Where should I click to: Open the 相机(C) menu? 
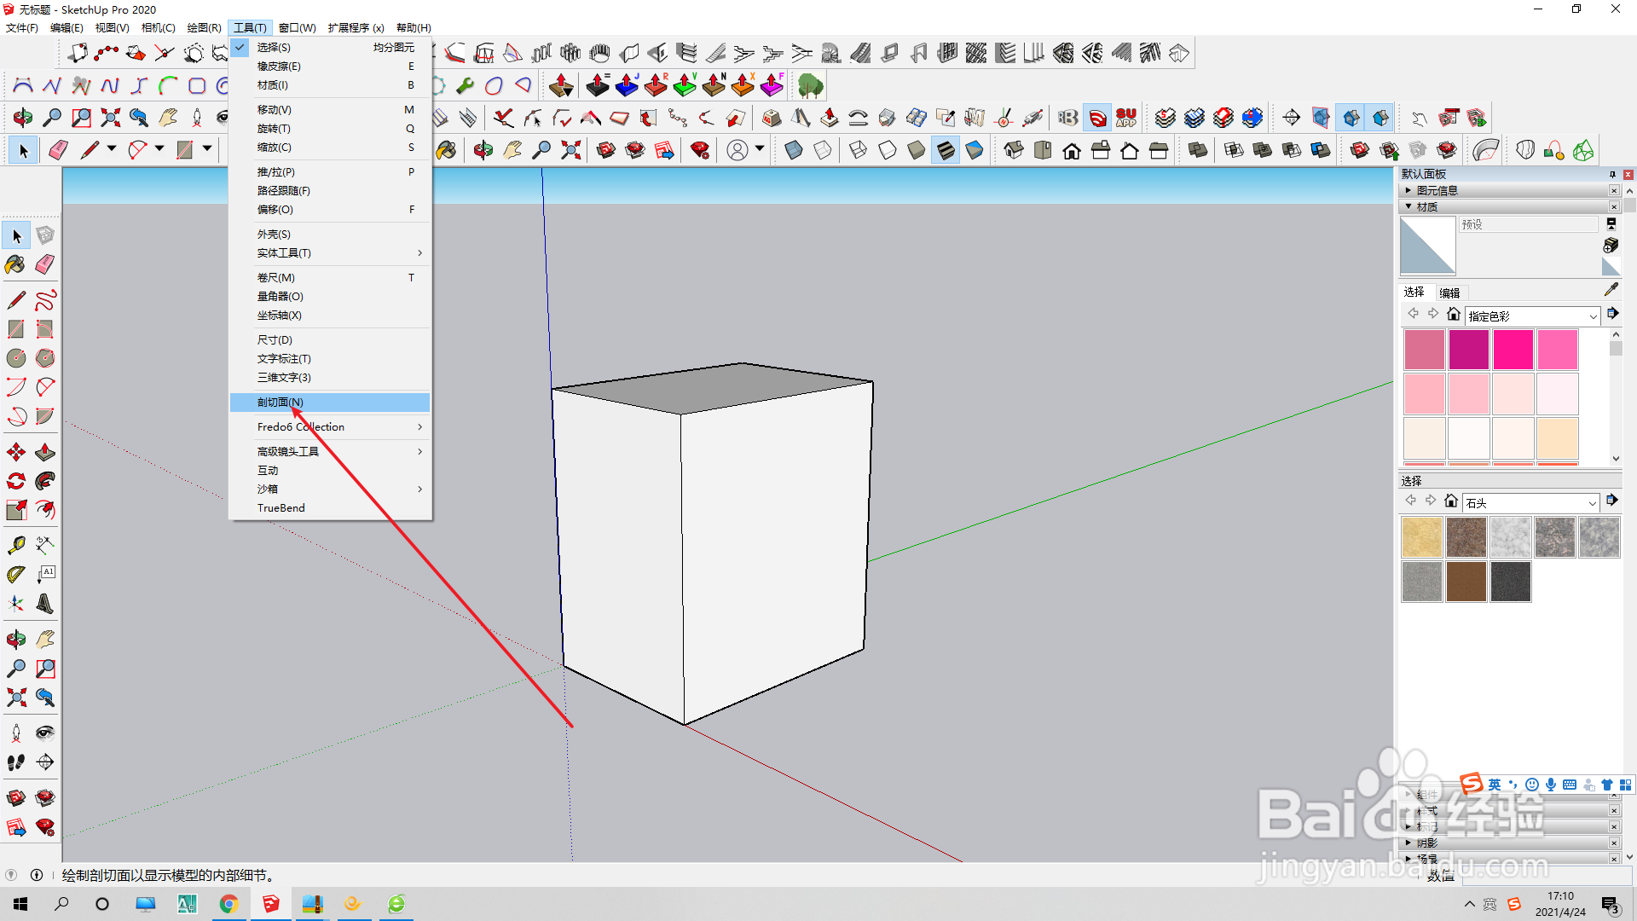click(158, 27)
